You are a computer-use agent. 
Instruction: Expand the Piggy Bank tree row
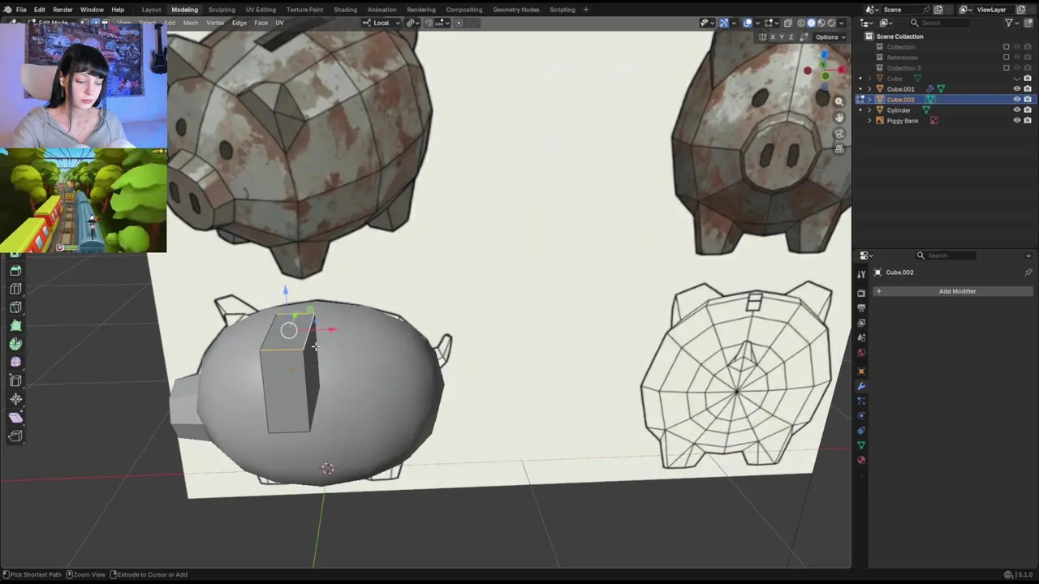click(869, 121)
